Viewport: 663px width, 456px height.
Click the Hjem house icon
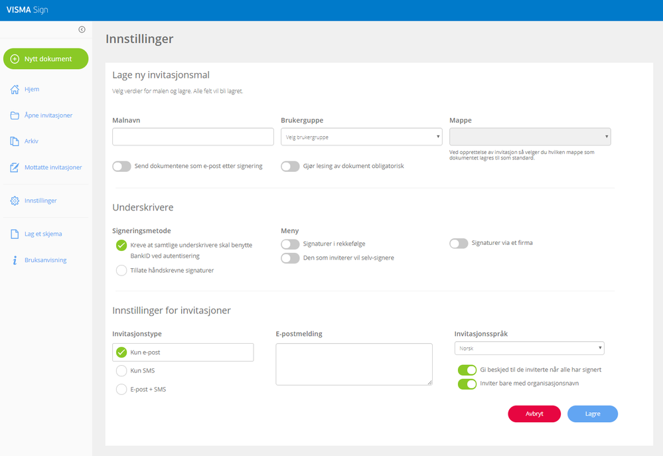click(15, 89)
